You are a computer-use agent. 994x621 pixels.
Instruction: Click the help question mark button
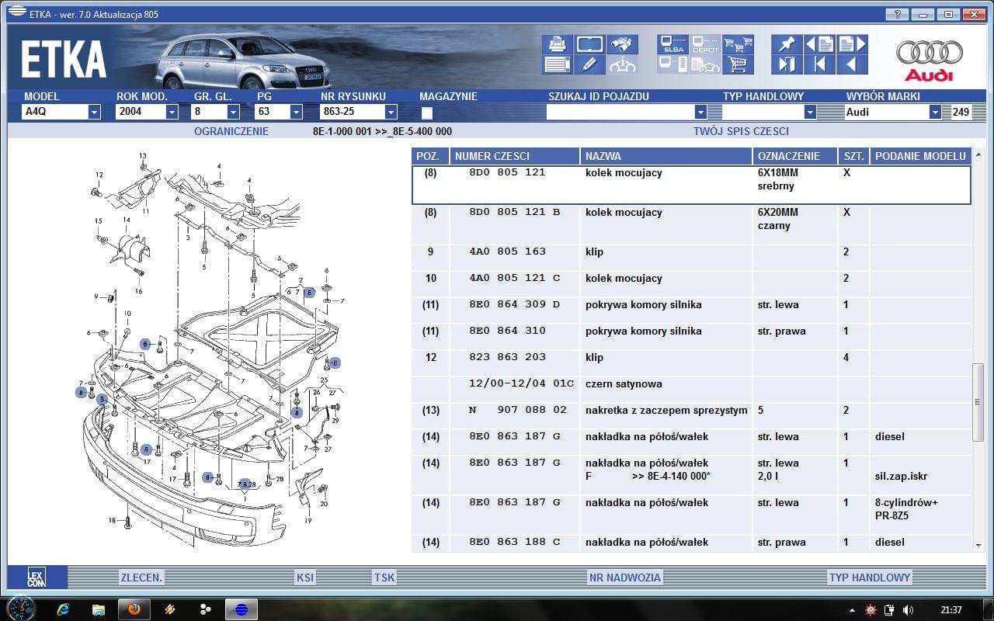click(x=897, y=14)
